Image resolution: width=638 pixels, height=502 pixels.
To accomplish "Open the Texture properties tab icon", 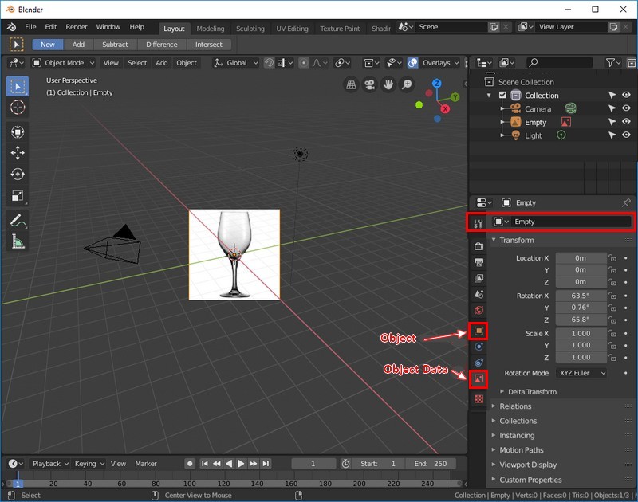I will (478, 398).
